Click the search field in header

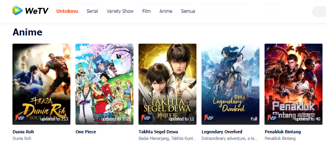tap(319, 11)
